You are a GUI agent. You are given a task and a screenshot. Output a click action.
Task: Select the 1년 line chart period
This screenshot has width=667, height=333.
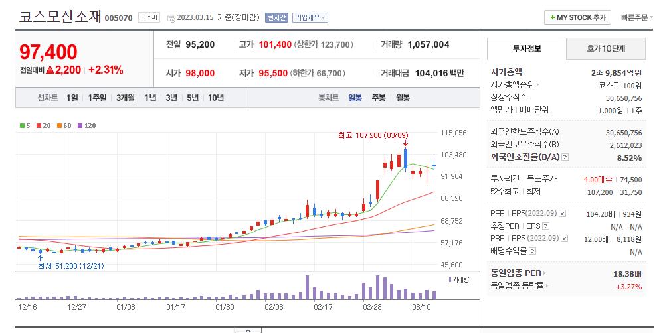pos(149,98)
